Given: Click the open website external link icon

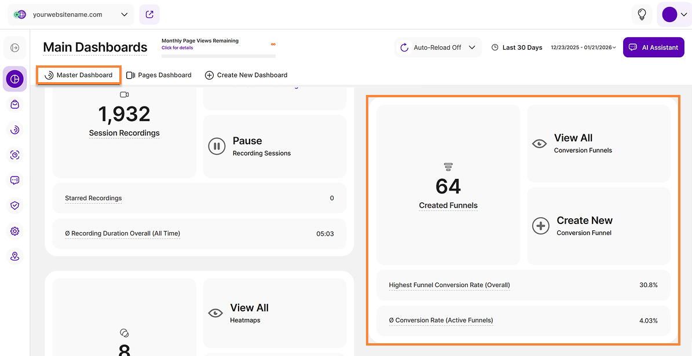Looking at the screenshot, I should coord(149,14).
